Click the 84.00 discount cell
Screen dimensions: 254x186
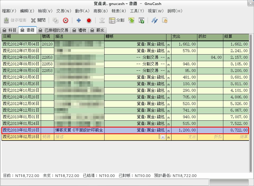click(x=210, y=57)
